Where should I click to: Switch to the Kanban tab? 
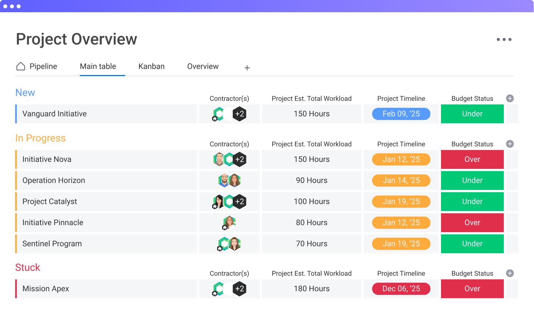[x=151, y=66]
